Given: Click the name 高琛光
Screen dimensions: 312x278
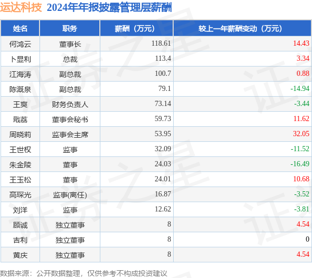Looking at the screenshot, I should (20, 195).
